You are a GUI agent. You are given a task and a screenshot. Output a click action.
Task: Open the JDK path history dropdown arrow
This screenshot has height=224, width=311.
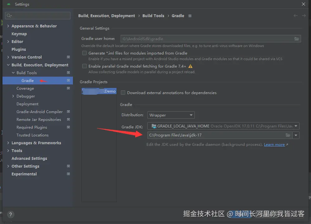tap(296, 135)
